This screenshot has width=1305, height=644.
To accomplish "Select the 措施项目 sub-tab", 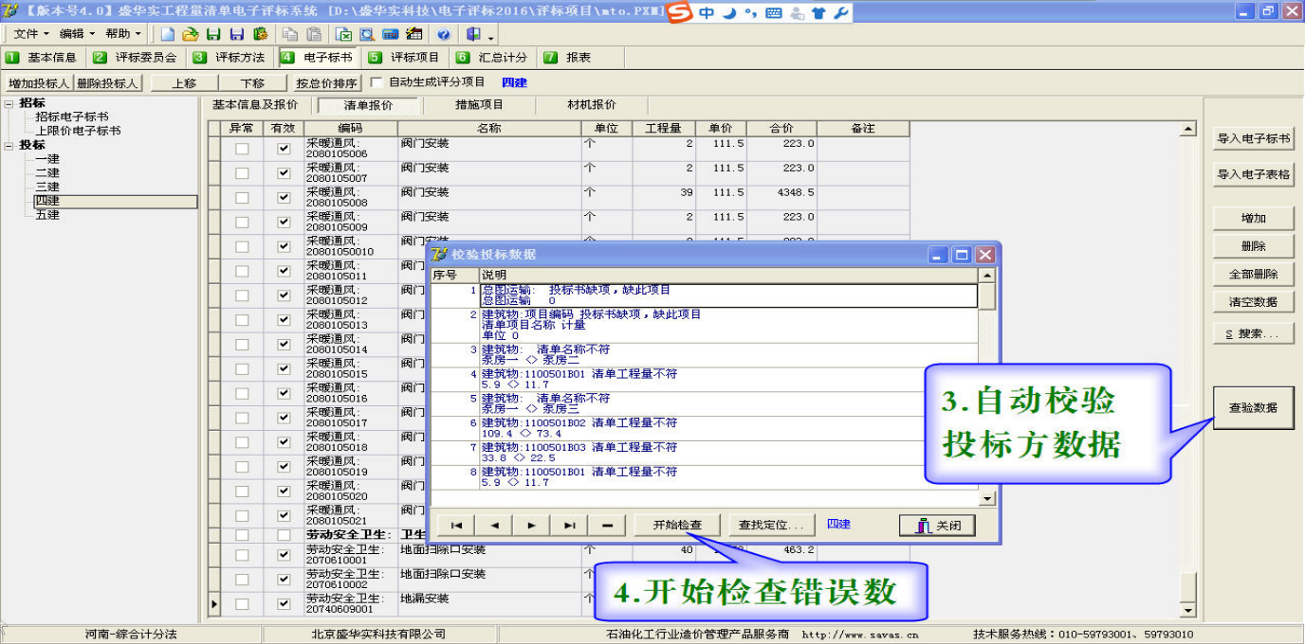I will pyautogui.click(x=479, y=105).
